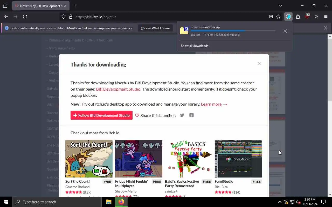Viewport: 332px width, 207px height.
Task: Open Windows Start menu
Action: (x=6, y=202)
